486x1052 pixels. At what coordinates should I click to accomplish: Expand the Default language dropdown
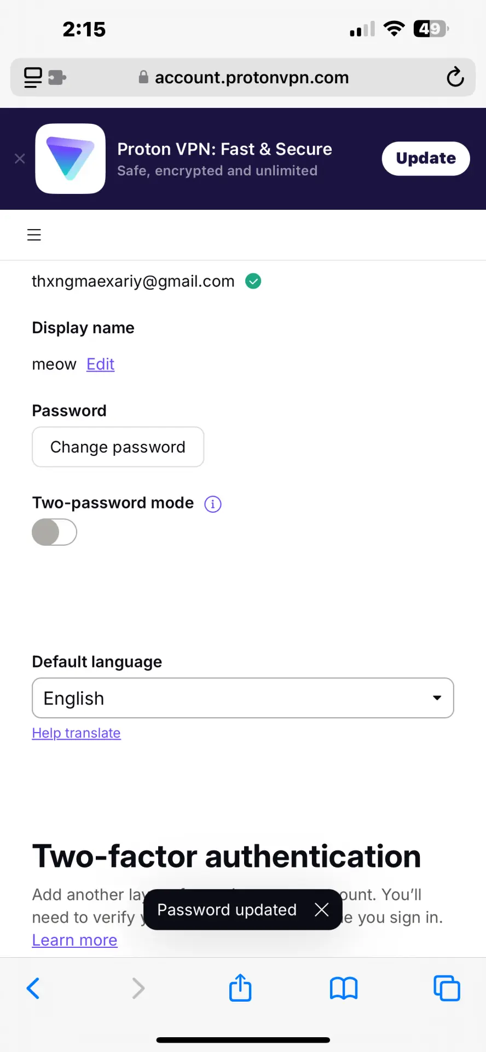(243, 698)
